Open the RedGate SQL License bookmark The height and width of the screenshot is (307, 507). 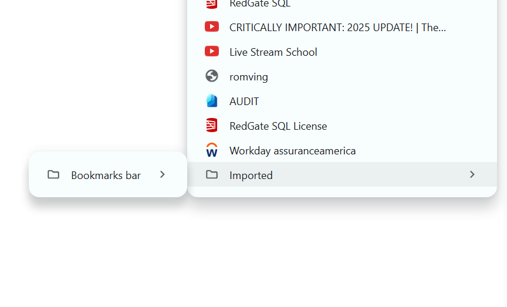342,126
